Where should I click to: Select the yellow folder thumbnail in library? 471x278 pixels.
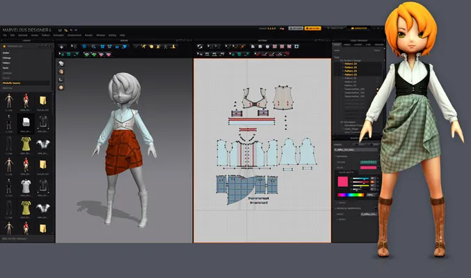[x=43, y=101]
